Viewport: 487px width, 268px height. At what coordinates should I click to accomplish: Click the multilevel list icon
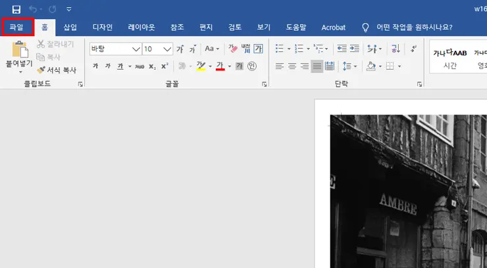click(319, 49)
